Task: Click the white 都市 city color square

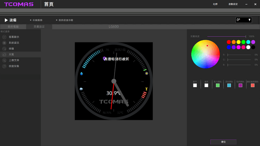Action: [x=195, y=85]
